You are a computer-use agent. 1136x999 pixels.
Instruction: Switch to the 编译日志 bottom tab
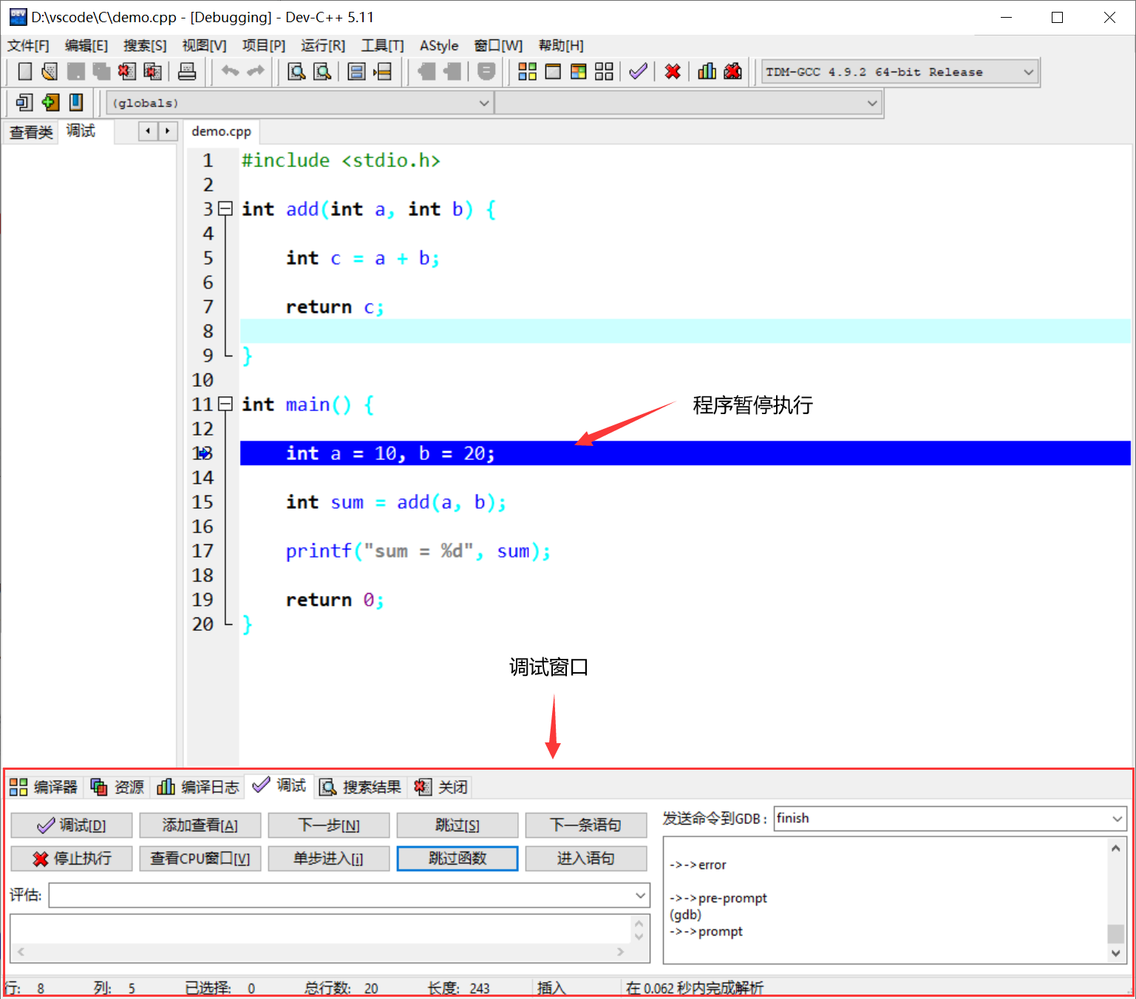198,787
